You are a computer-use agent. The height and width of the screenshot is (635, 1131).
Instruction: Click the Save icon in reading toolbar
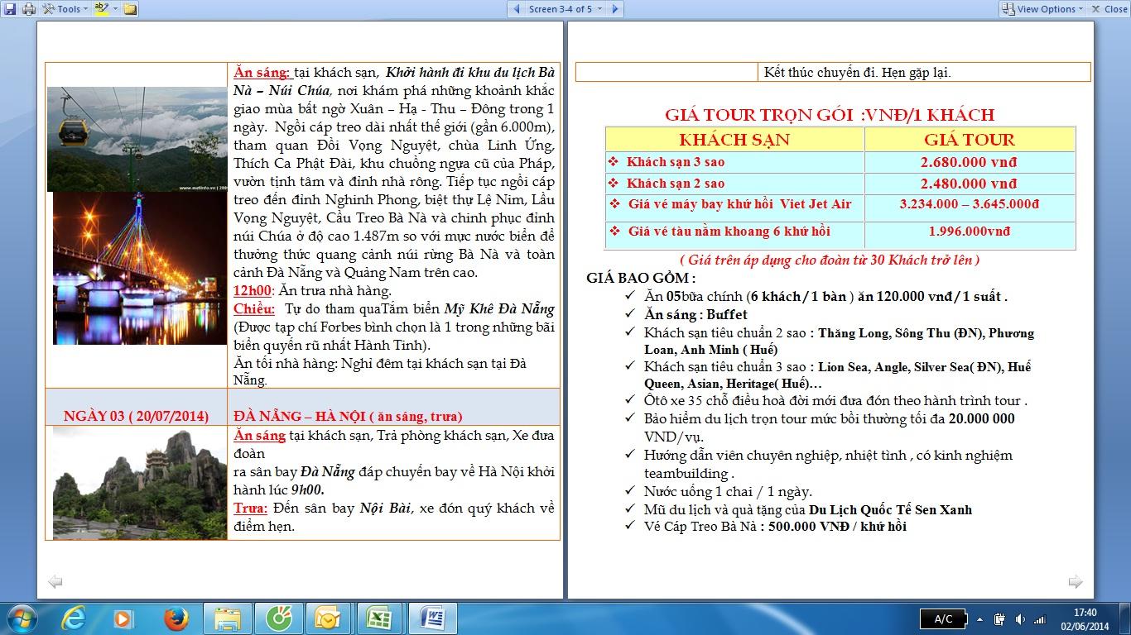click(10, 9)
